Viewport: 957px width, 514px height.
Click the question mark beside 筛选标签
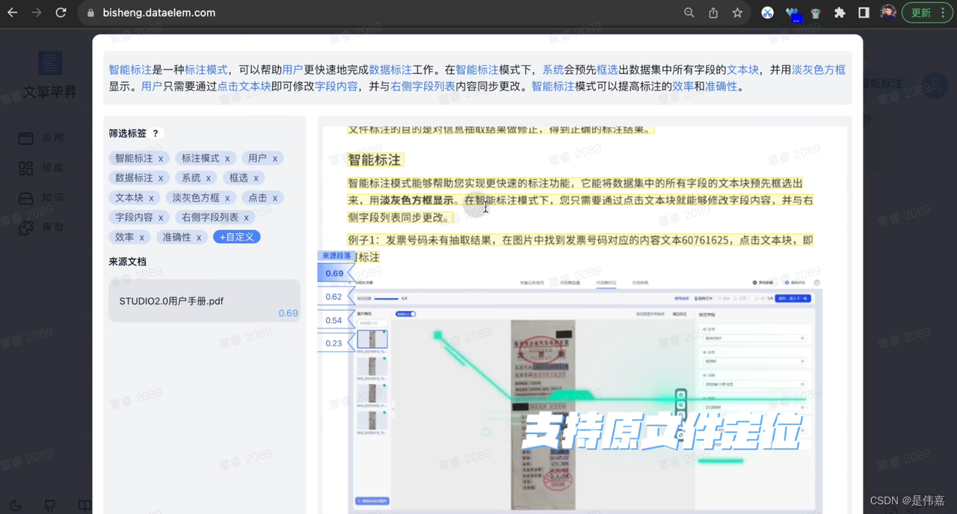pos(156,133)
